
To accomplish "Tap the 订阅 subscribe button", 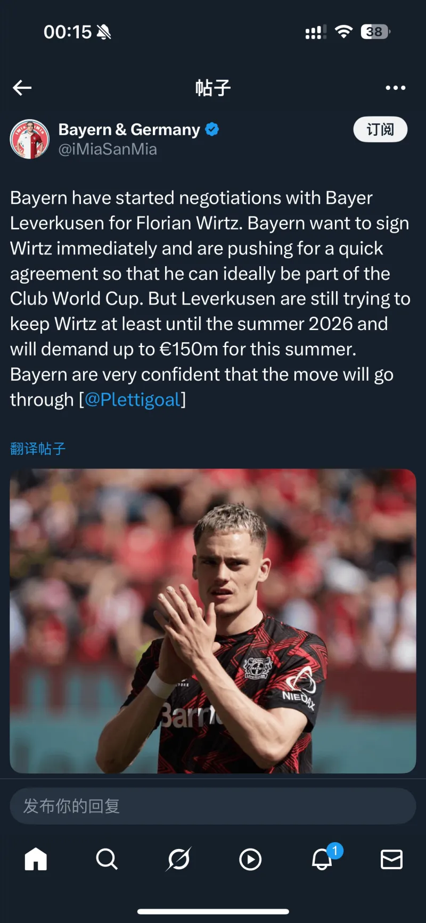I will [380, 129].
